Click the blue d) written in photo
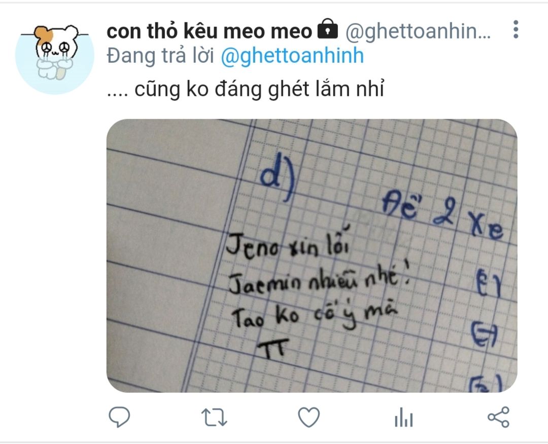The width and height of the screenshot is (548, 444). click(278, 180)
